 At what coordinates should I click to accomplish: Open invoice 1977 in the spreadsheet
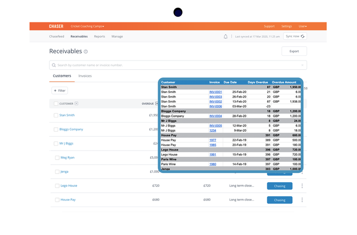pos(213,140)
